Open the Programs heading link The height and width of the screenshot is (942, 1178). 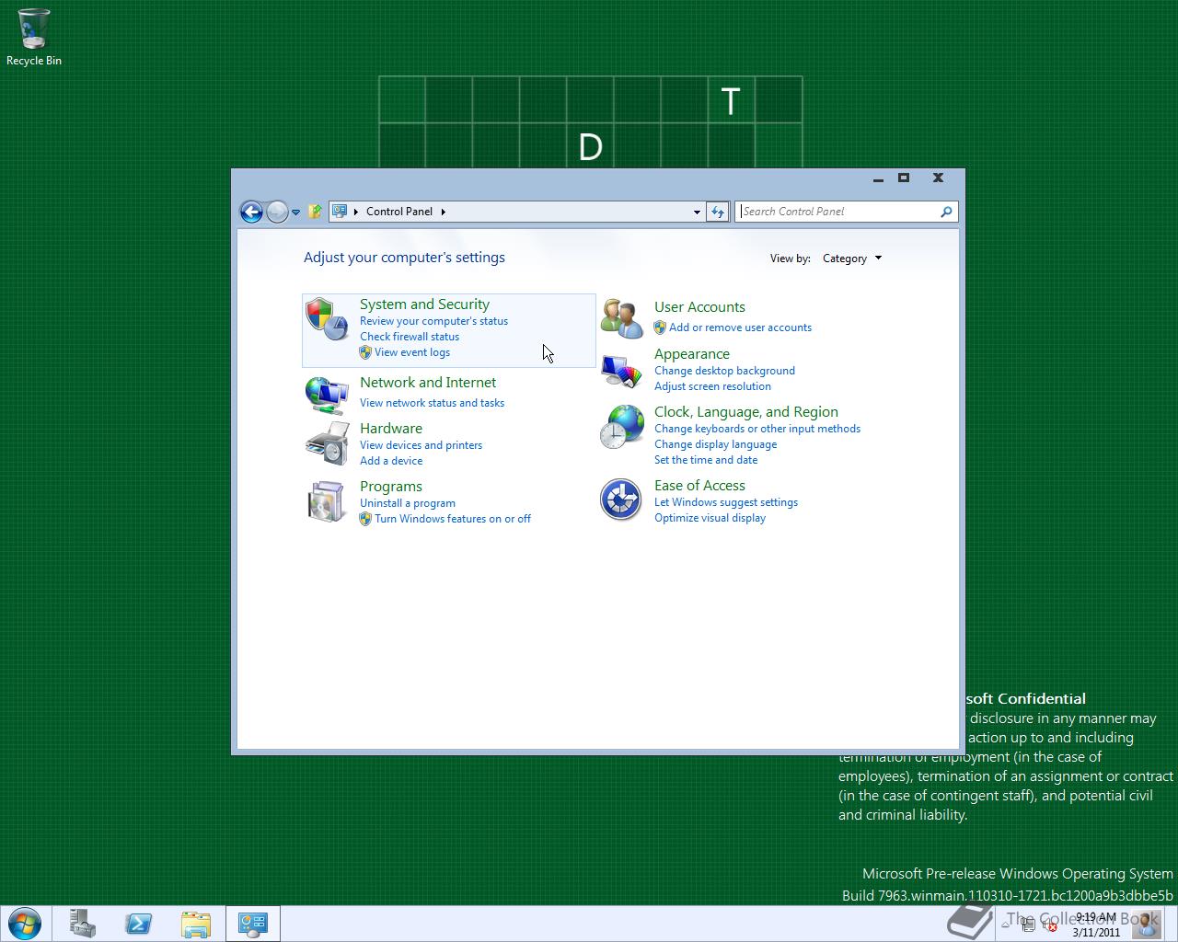(x=391, y=487)
